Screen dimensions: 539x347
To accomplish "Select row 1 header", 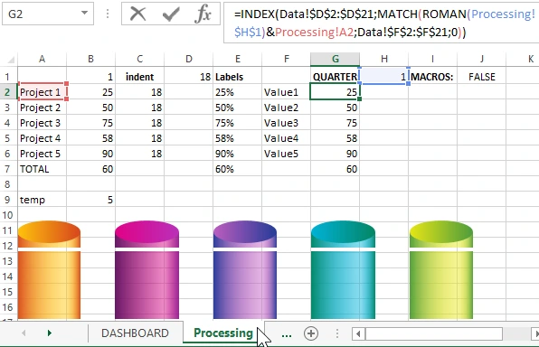I will coord(7,77).
